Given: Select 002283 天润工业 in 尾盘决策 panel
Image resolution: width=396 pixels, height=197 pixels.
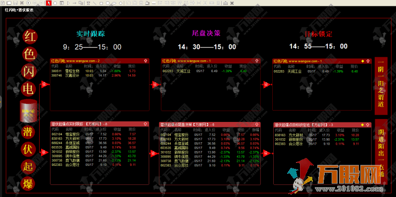Looking at the screenshot, I should (204, 71).
